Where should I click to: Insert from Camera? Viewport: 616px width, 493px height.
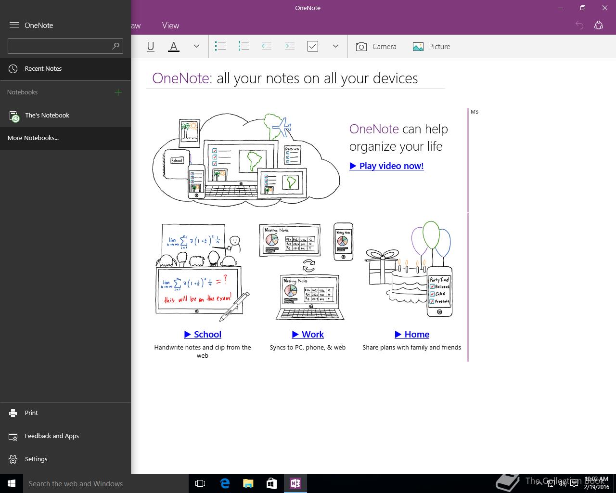click(376, 47)
